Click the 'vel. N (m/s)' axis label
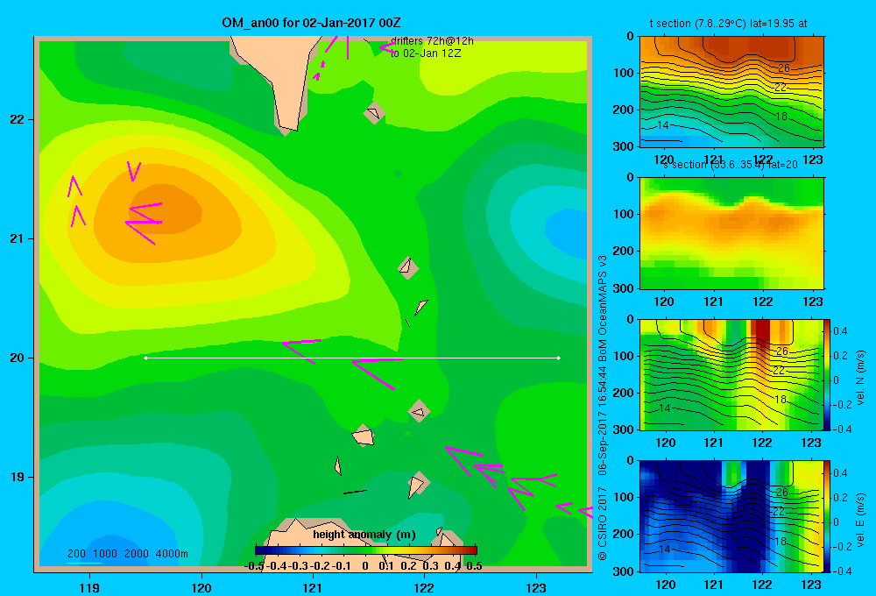Viewport: 876px width, 596px height. click(x=860, y=378)
